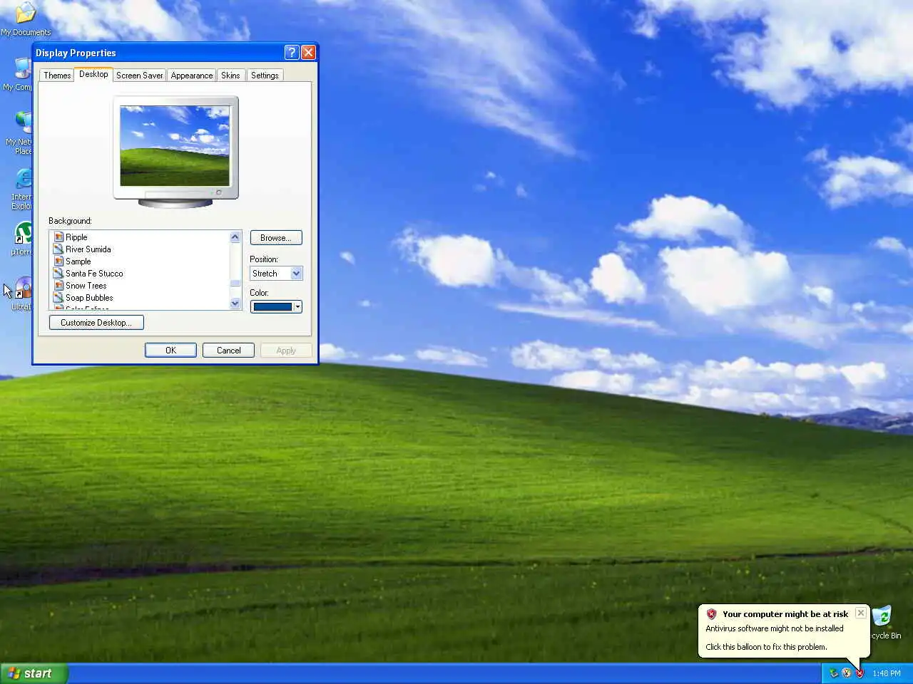Click the background list scroll up arrow
913x684 pixels.
235,237
